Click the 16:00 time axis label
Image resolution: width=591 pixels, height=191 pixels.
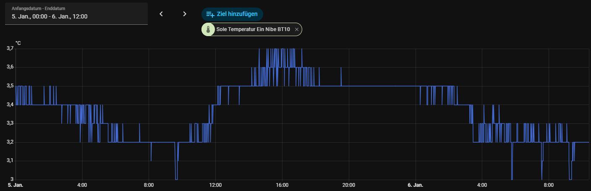282,185
